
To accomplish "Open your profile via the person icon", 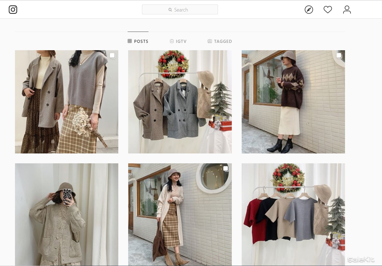I will coord(347,9).
